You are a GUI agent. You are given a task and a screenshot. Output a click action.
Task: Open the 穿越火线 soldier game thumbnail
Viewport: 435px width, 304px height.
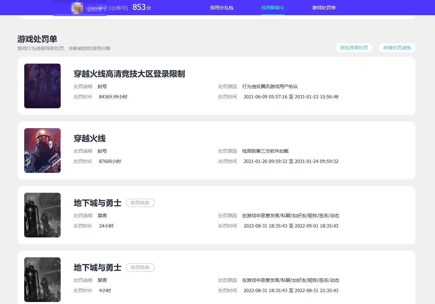click(42, 151)
